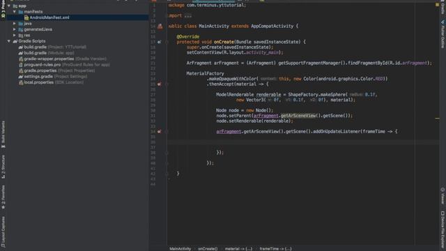The image size is (446, 251).
Task: Open local.properties (SDK Location)
Action: [x=54, y=82]
